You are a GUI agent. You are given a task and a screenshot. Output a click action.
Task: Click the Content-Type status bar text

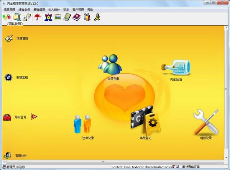tap(142, 167)
